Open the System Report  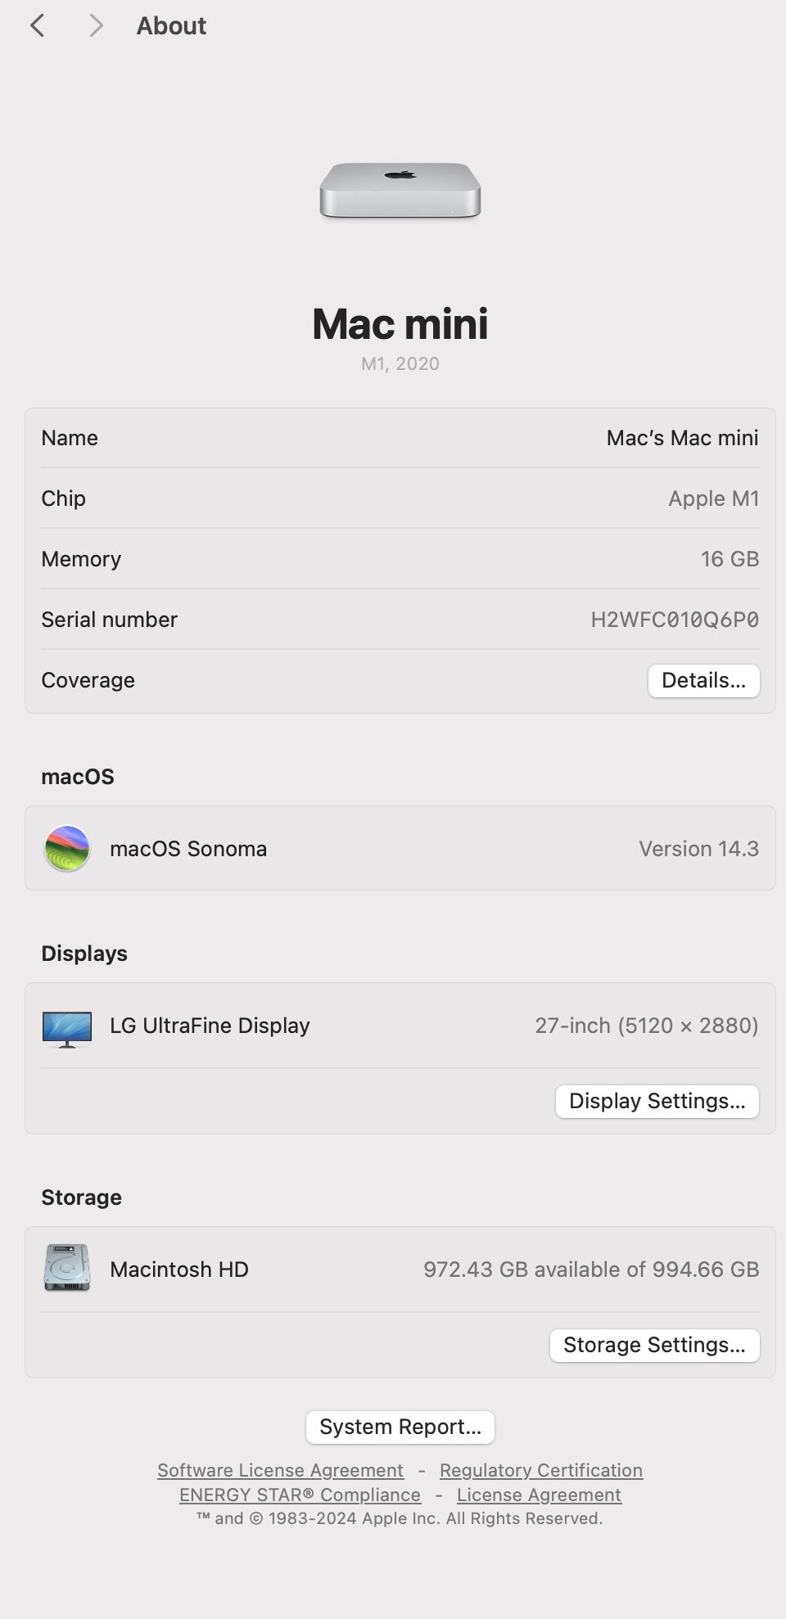(x=400, y=1427)
